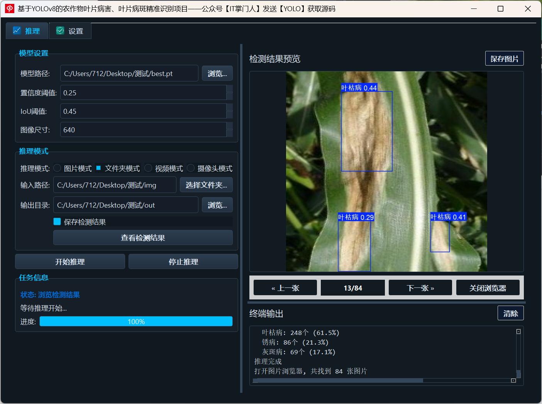Clear terminal output with 清除
This screenshot has width=542, height=404.
pos(510,313)
